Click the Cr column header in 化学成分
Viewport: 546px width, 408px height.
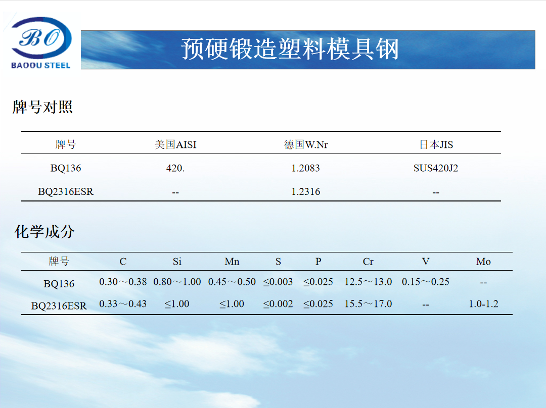(x=369, y=262)
